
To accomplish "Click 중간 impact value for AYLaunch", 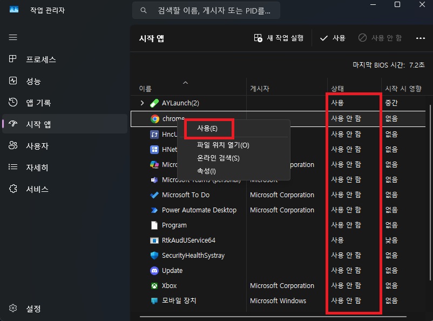I will pyautogui.click(x=391, y=103).
